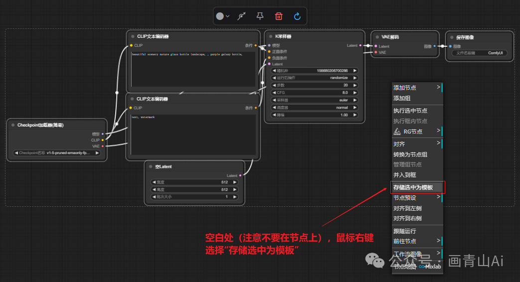Choose 对齐到左侧 from context menu
This screenshot has height=282, width=520.
pos(417,208)
